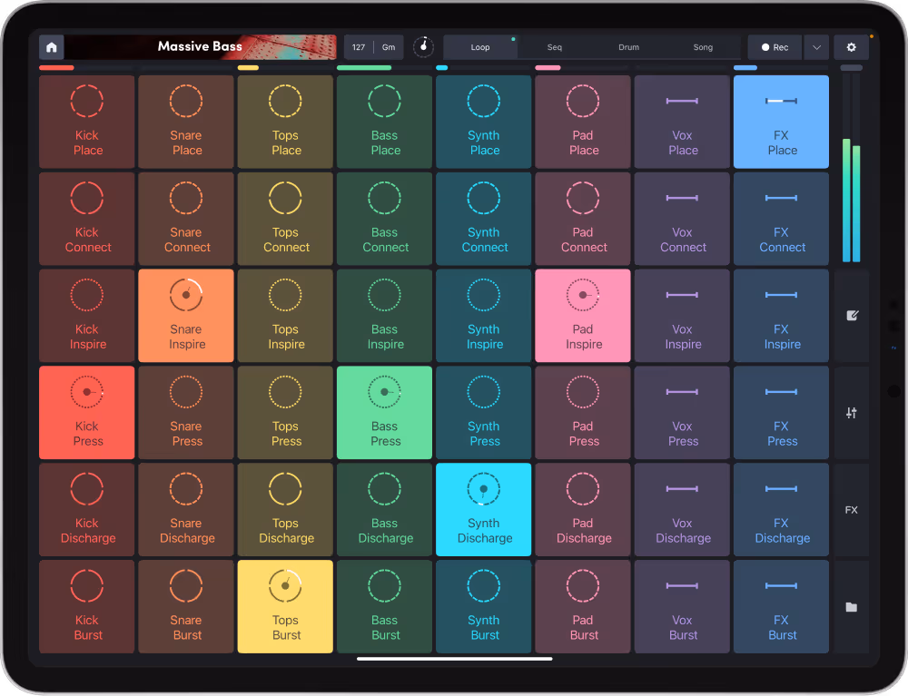This screenshot has height=696, width=908.
Task: Toggle off the lit Synth Discharge pad
Action: point(483,509)
